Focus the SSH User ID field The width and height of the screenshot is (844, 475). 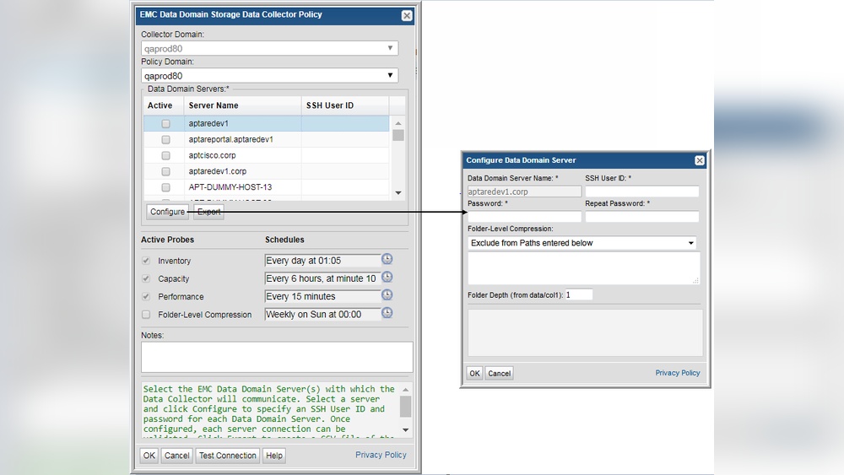(x=641, y=192)
